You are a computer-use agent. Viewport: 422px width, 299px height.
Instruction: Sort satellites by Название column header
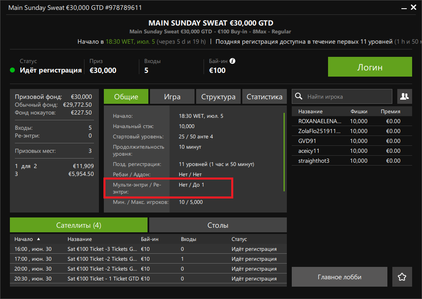pyautogui.click(x=80, y=239)
